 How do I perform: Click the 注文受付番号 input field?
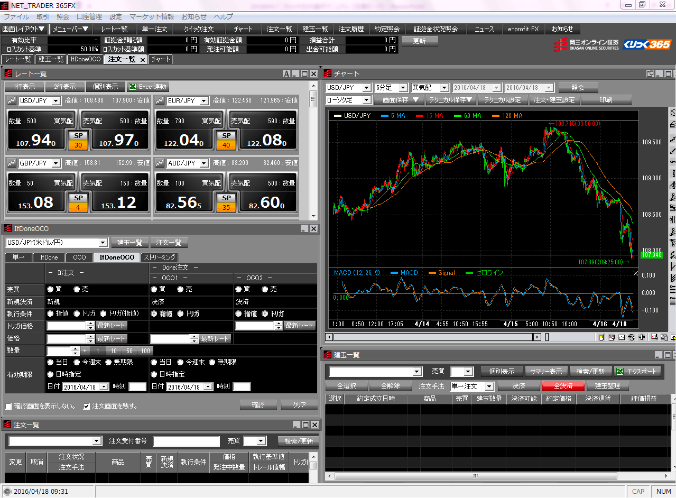point(186,441)
